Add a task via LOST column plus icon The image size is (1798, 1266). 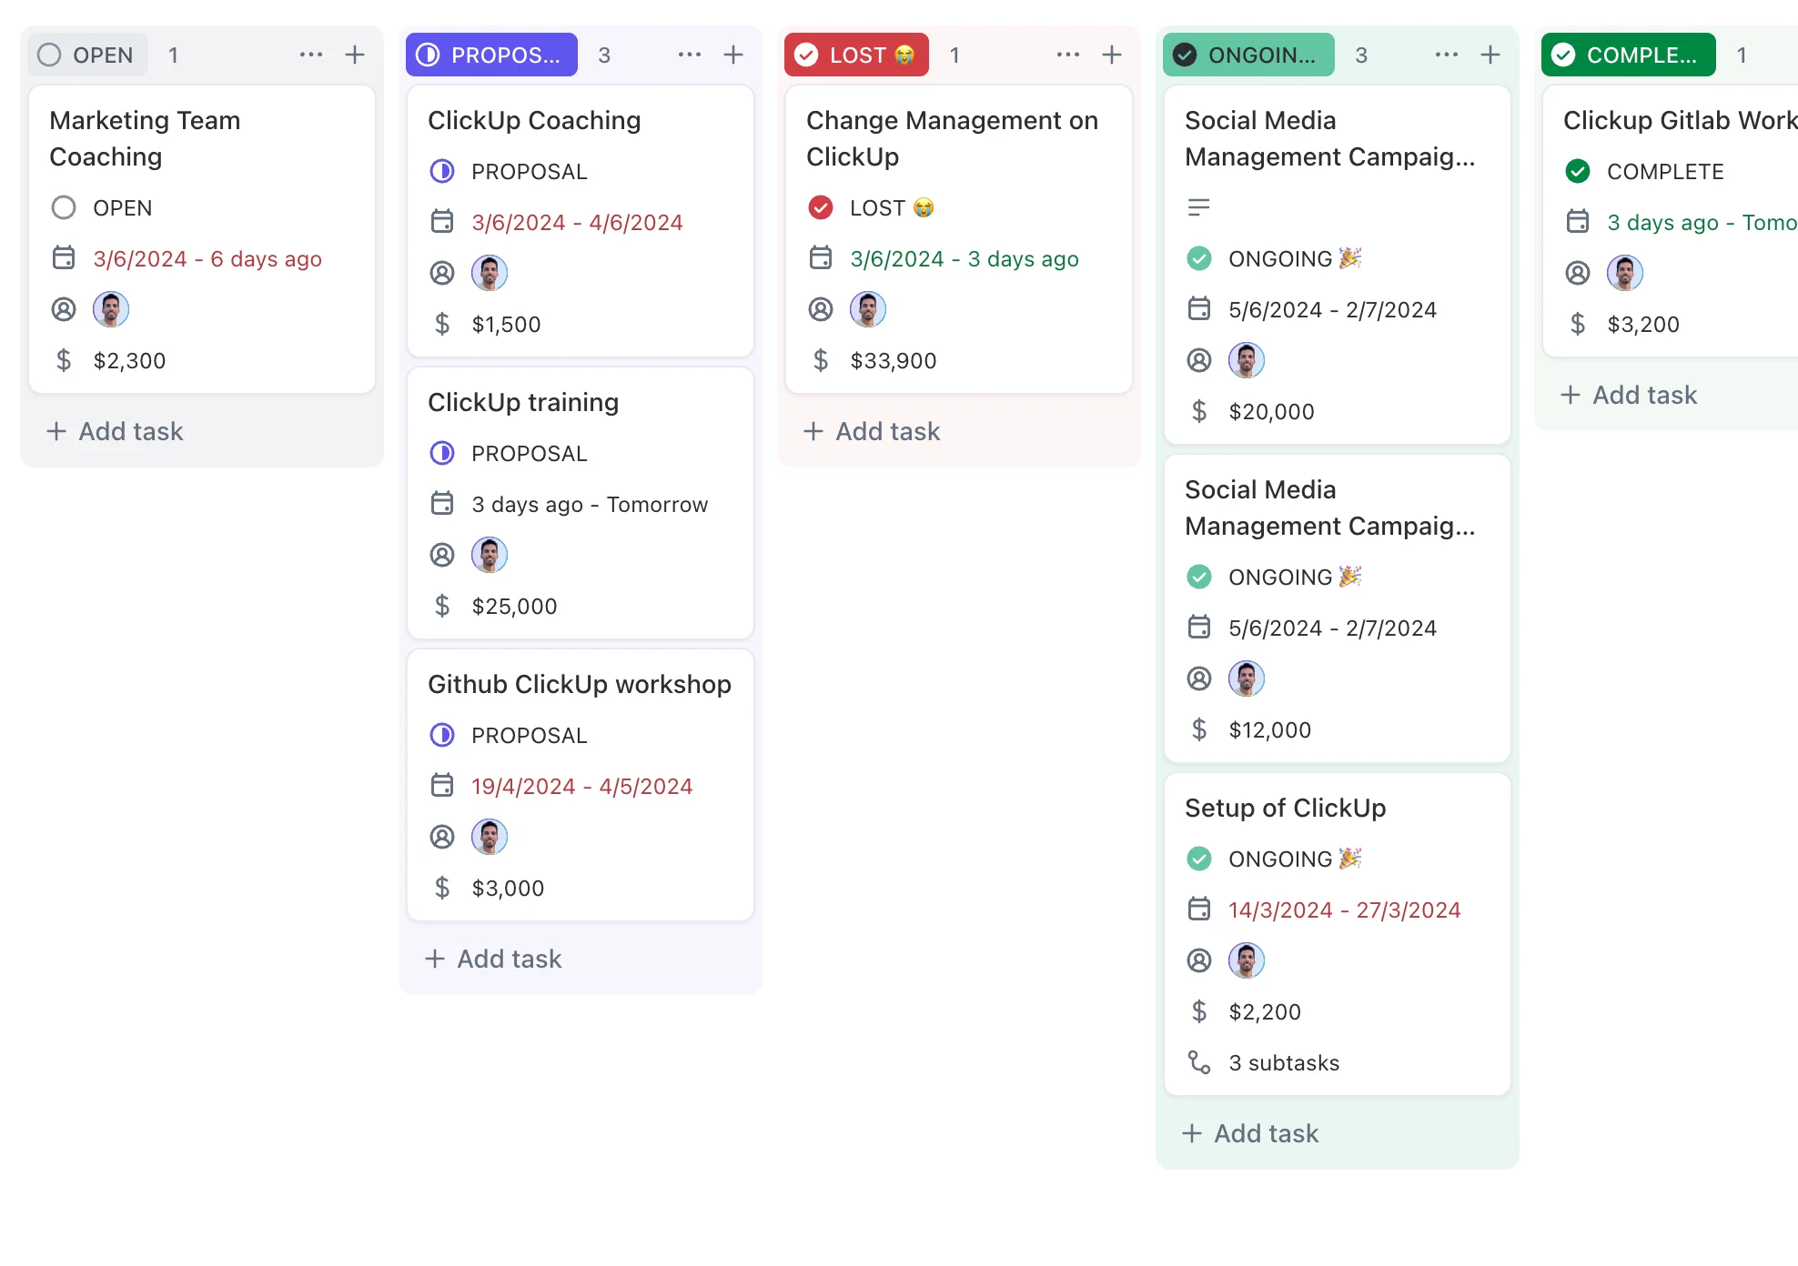point(1112,55)
